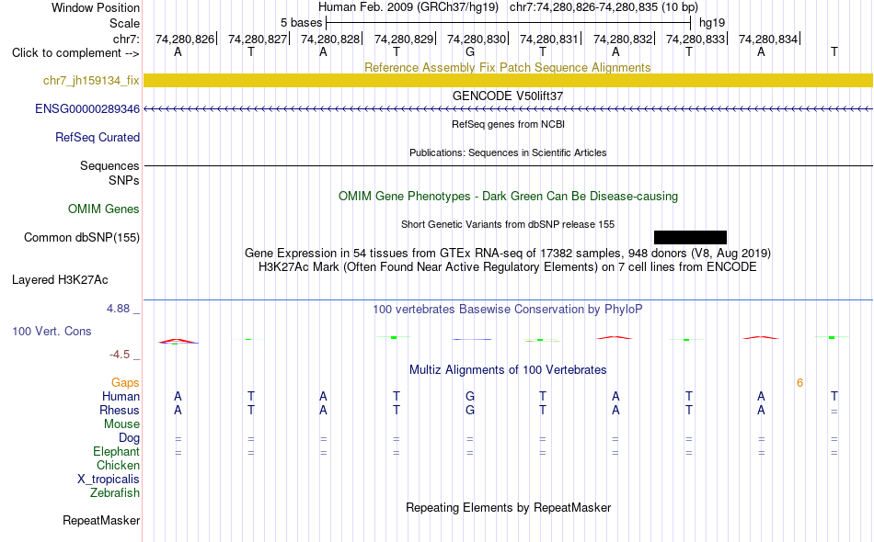Click the Scale label
This screenshot has width=874, height=542.
point(124,23)
